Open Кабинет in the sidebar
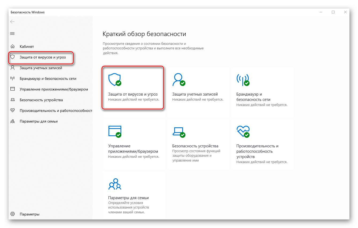The image size is (358, 228). click(27, 46)
